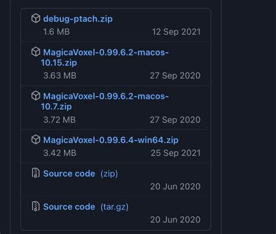Download the debug-ptach.zip asset
The width and height of the screenshot is (276, 234).
tap(78, 19)
